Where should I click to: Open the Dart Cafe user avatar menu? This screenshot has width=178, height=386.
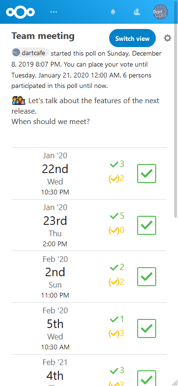coord(160,12)
